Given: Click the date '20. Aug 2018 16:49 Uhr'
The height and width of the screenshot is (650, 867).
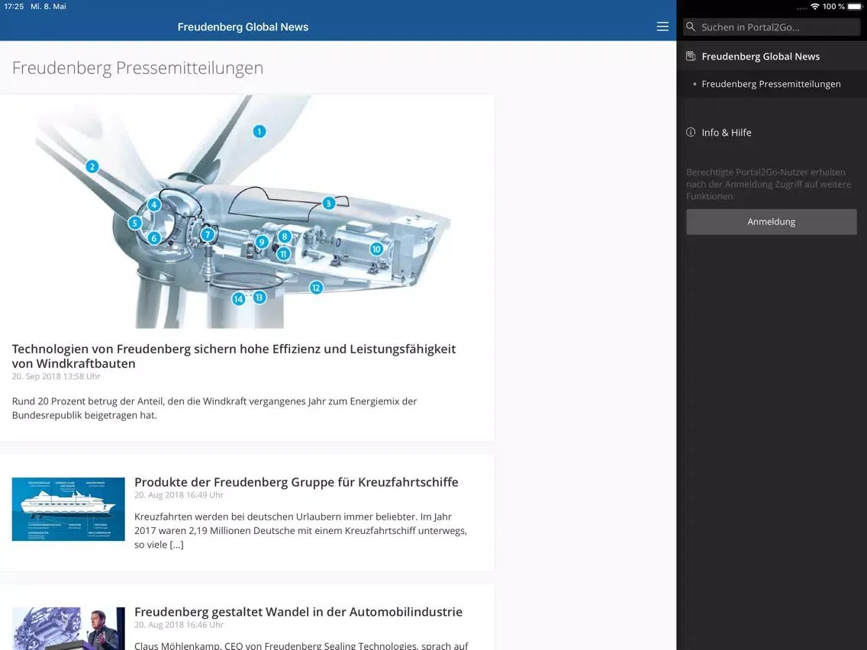Looking at the screenshot, I should click(x=179, y=495).
